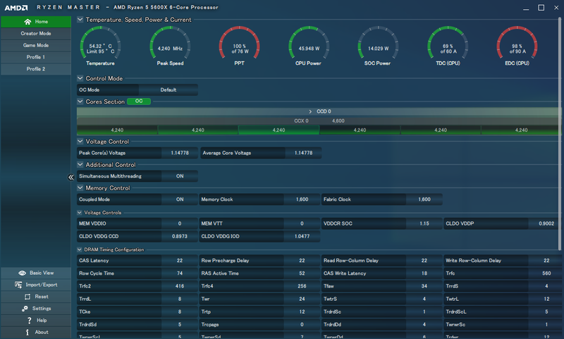Viewport: 564px width, 339px height.
Task: Click the green OC badge in Cores Section
Action: pyautogui.click(x=139, y=101)
